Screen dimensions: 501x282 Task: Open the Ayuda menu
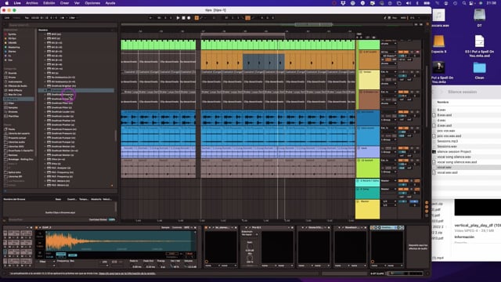tap(110, 3)
